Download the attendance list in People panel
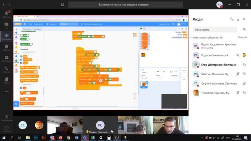 [238, 19]
